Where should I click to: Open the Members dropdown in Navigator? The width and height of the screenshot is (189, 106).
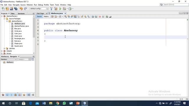click(9, 59)
